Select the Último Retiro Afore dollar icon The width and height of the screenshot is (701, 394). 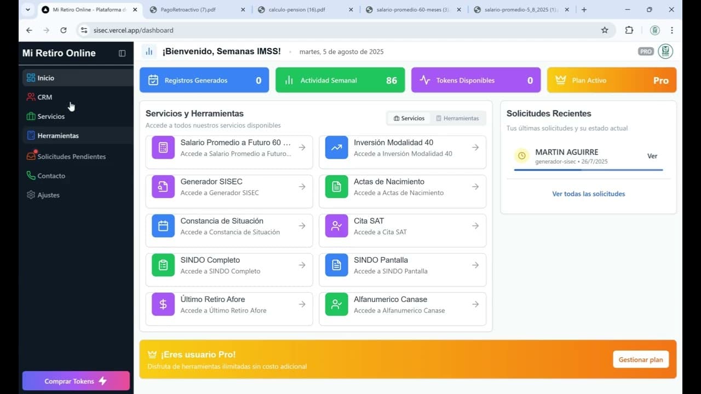163,304
